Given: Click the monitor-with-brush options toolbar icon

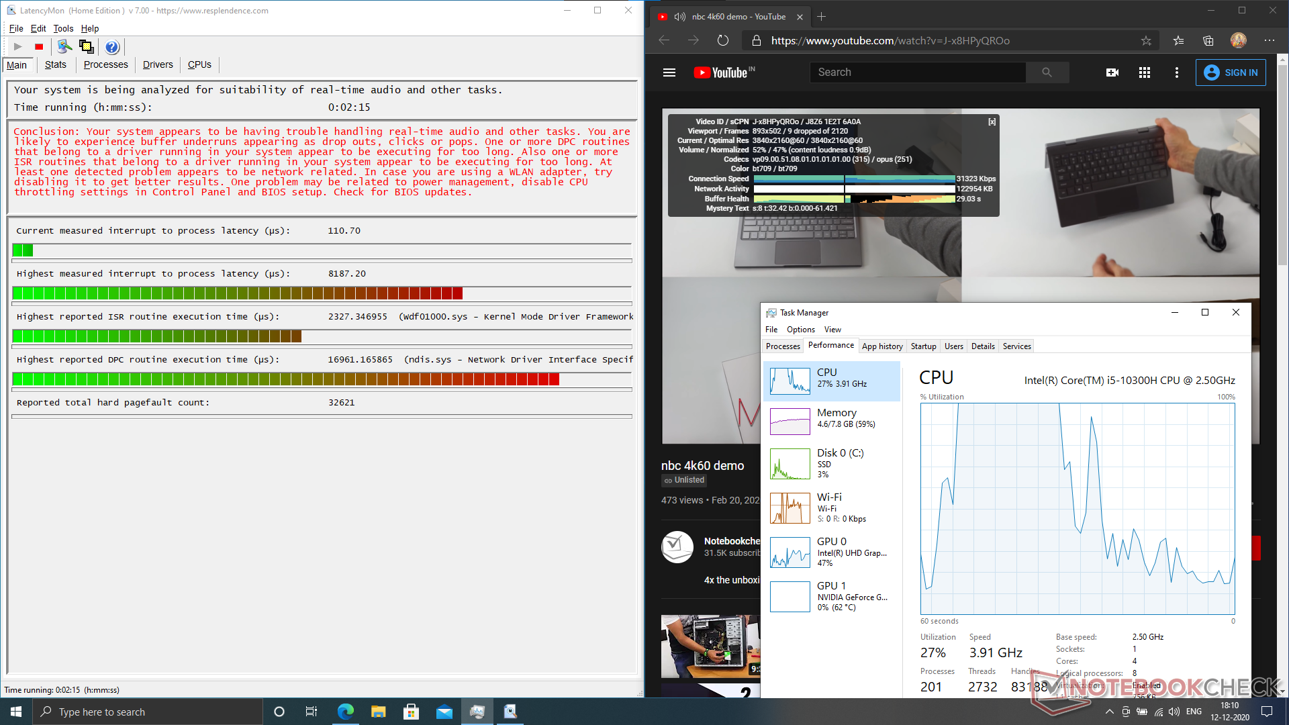Looking at the screenshot, I should coord(64,47).
